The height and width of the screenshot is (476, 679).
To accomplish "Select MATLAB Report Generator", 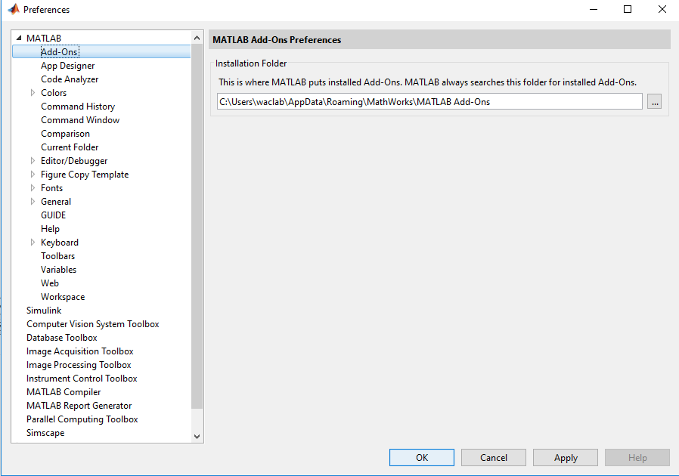I will (79, 406).
